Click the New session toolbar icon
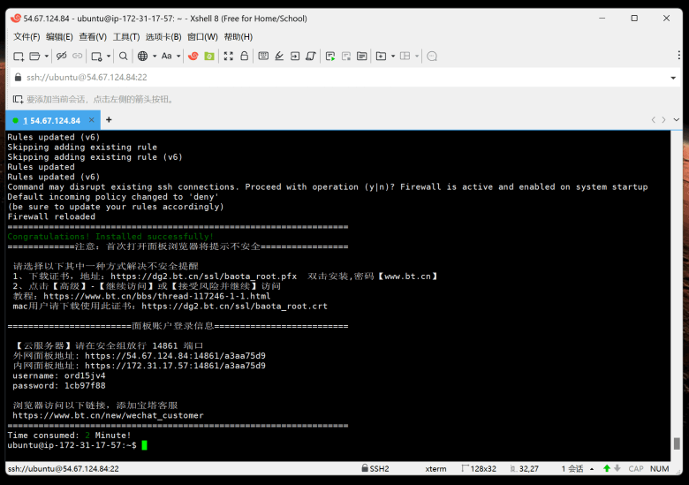The width and height of the screenshot is (689, 485). pos(19,57)
